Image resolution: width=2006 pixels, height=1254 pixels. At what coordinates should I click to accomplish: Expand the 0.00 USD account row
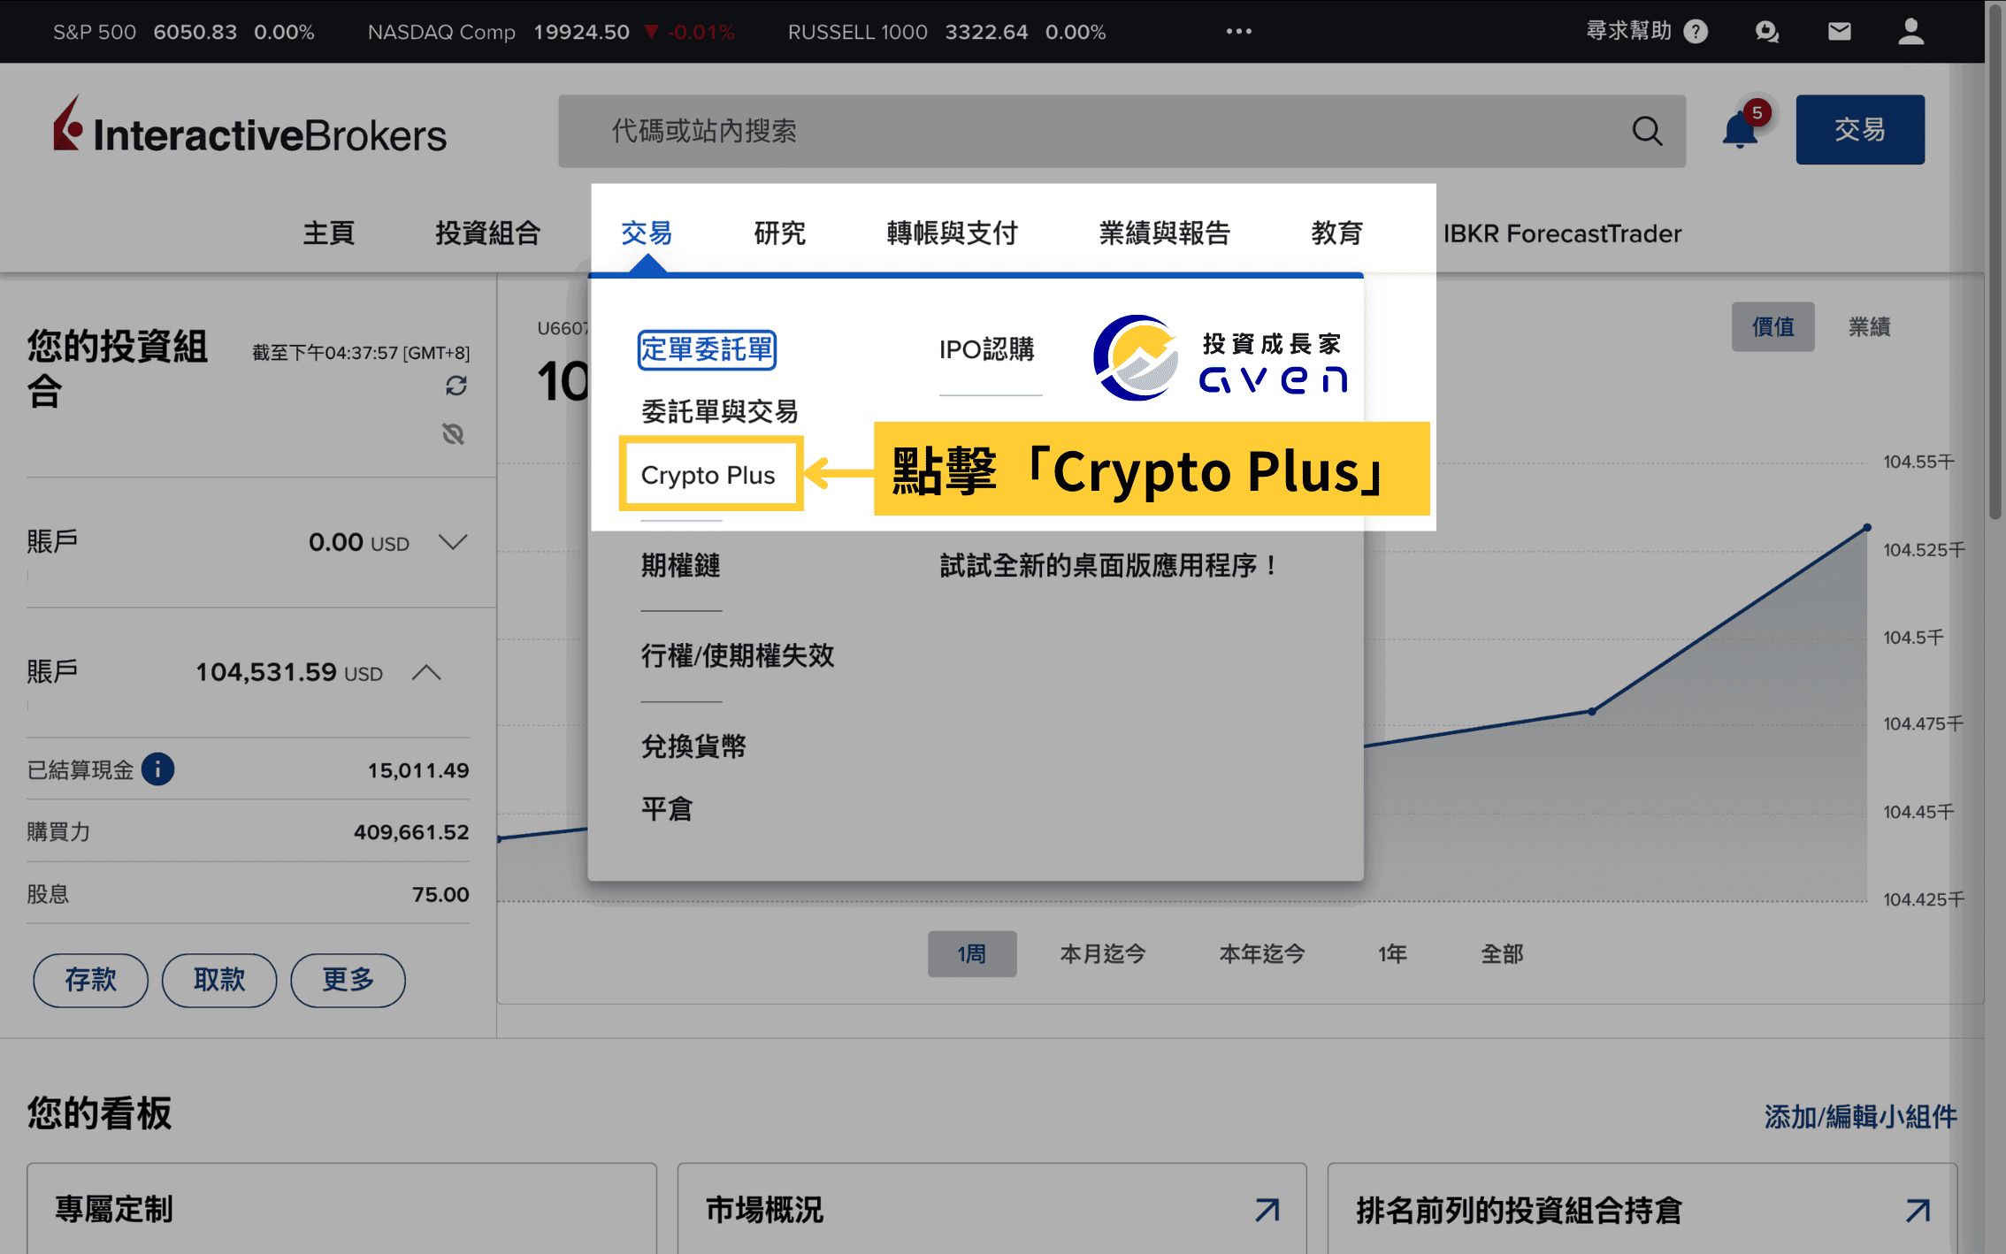click(x=453, y=542)
